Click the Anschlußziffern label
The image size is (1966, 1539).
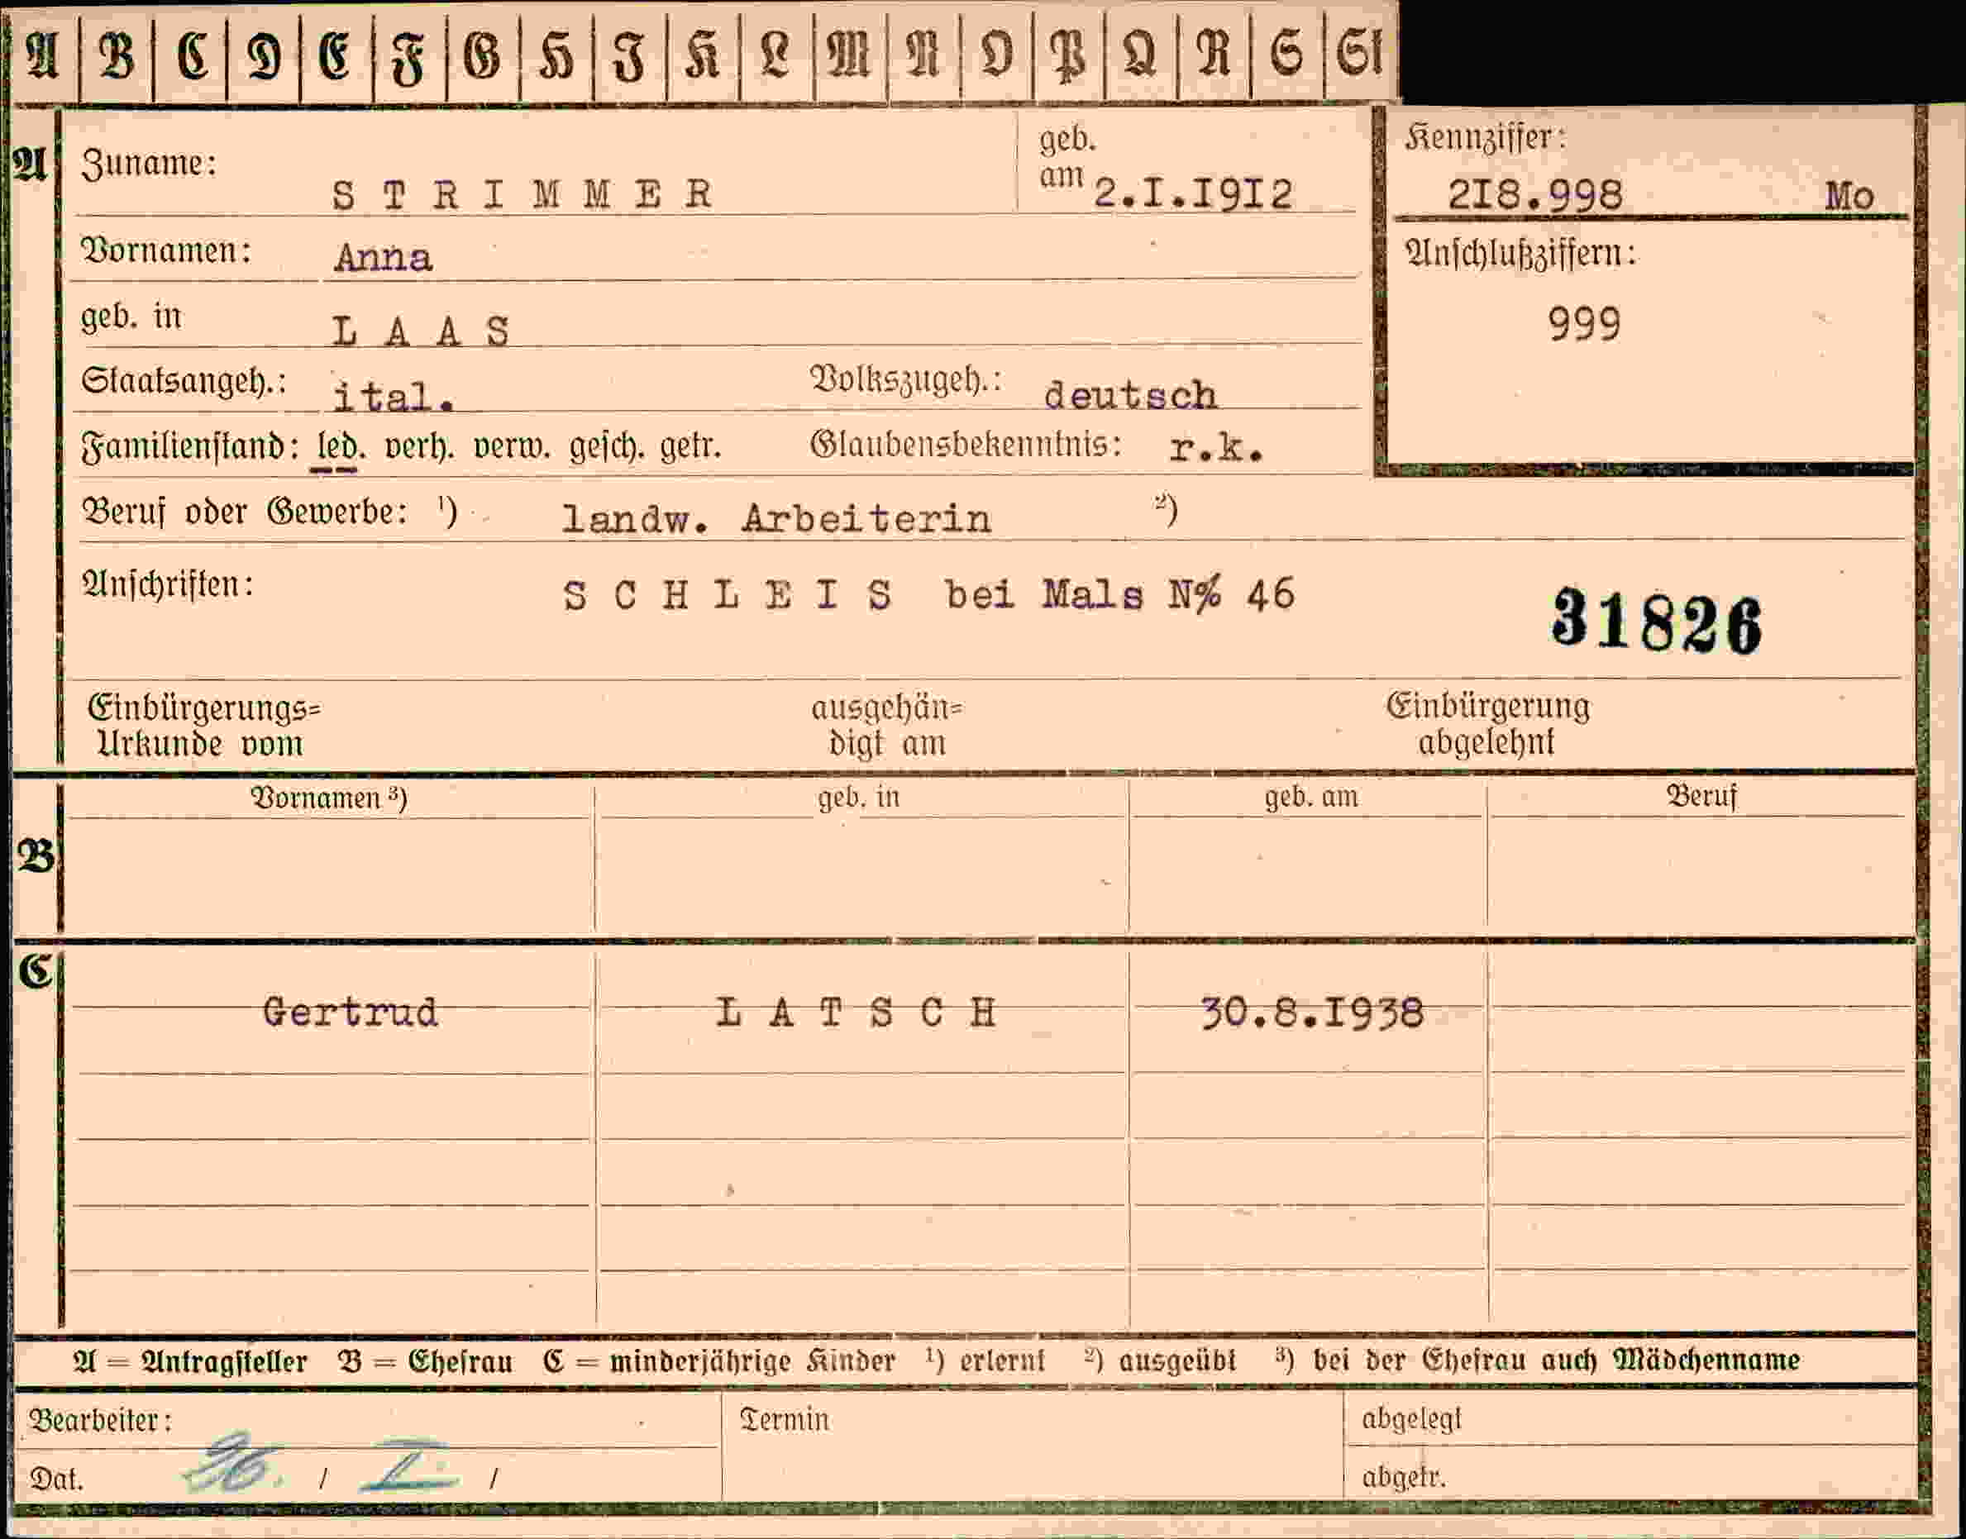click(1520, 255)
